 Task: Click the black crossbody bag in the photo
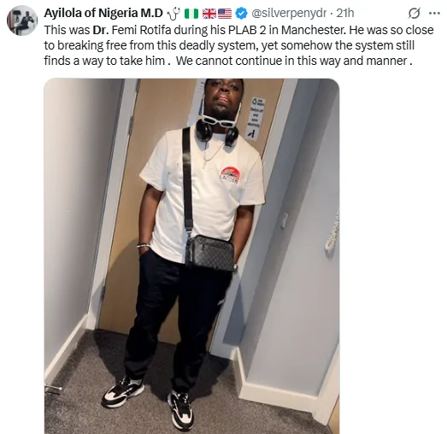point(209,253)
